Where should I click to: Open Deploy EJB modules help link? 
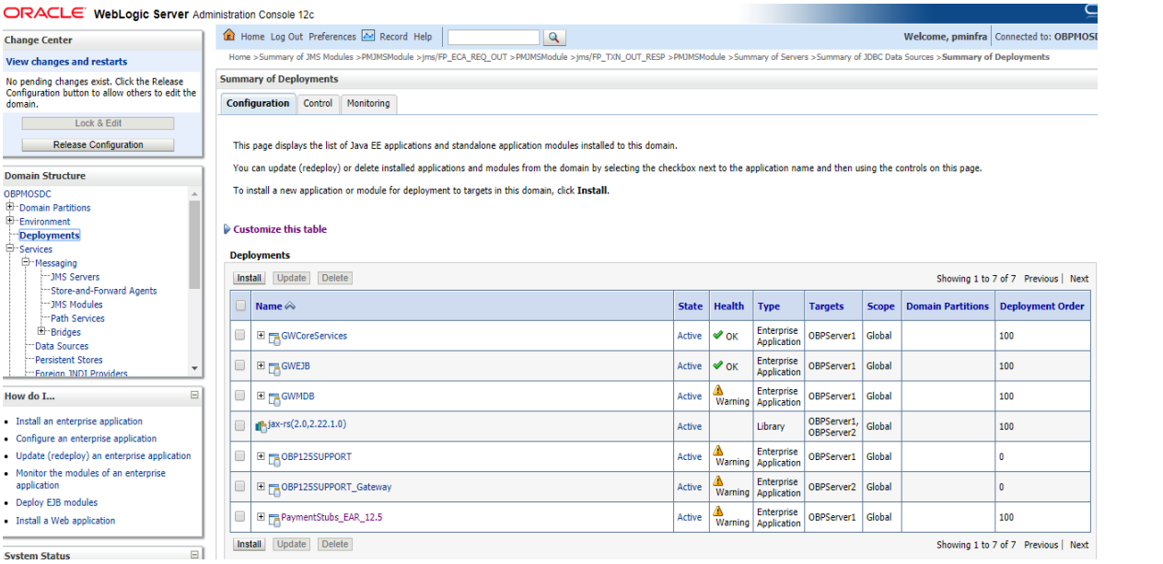[x=56, y=502]
